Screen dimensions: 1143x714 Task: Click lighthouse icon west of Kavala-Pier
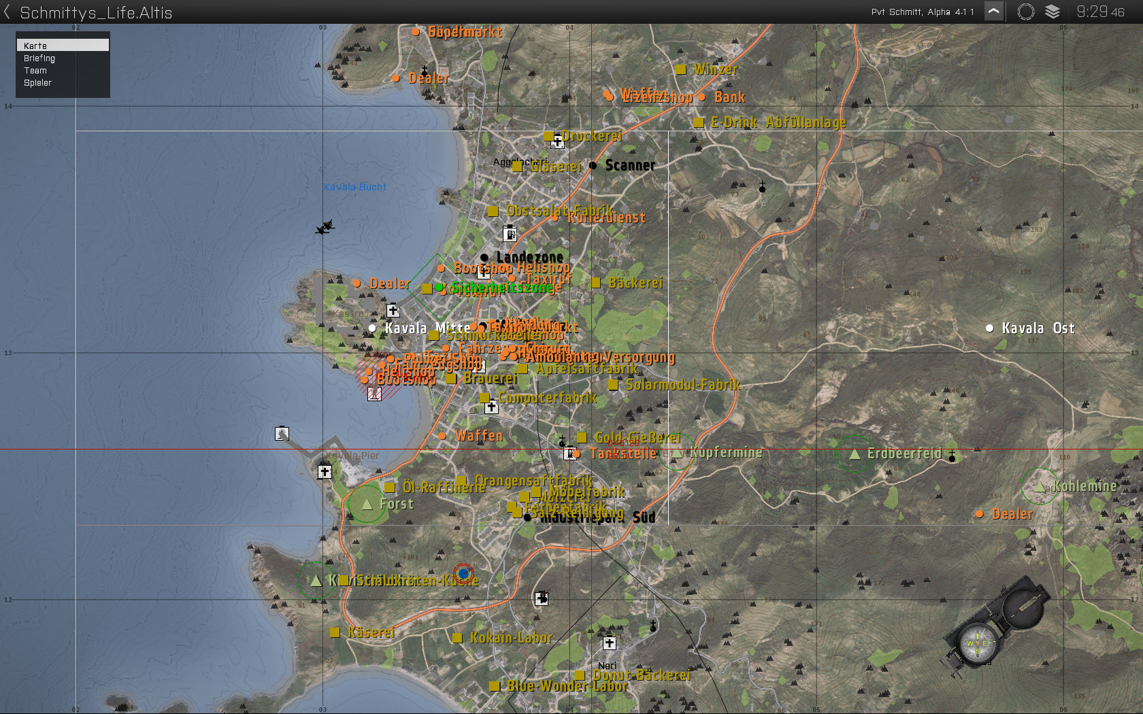282,433
